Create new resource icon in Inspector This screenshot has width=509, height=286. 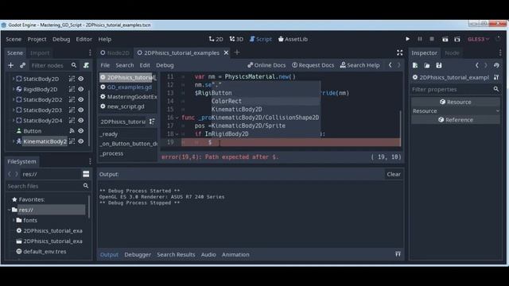click(415, 65)
